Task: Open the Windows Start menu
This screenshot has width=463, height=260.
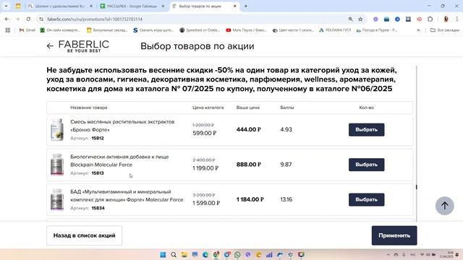Action: [x=163, y=255]
